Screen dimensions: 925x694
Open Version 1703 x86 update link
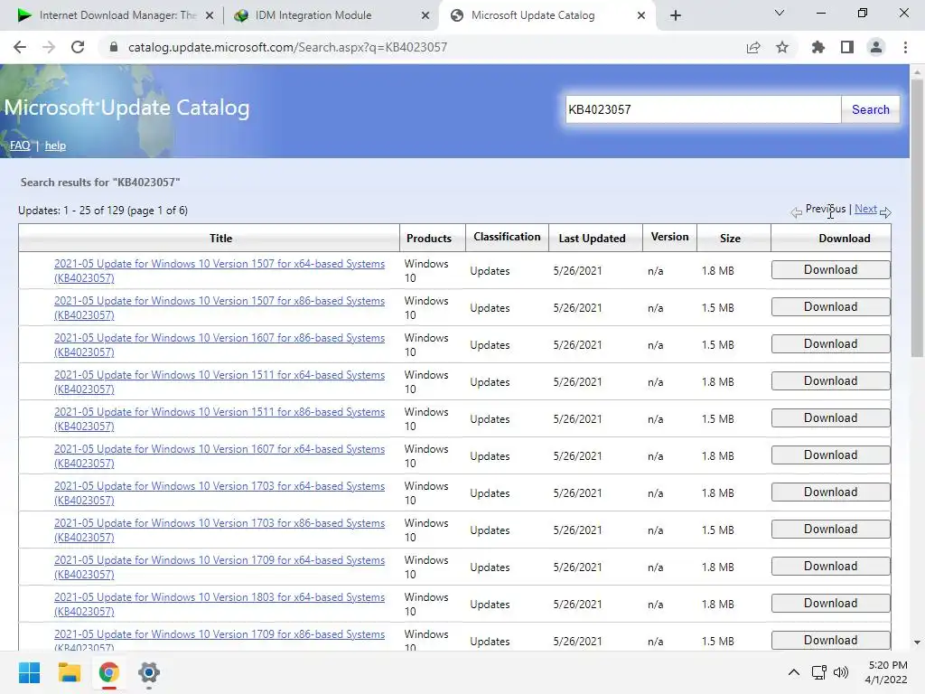(219, 530)
